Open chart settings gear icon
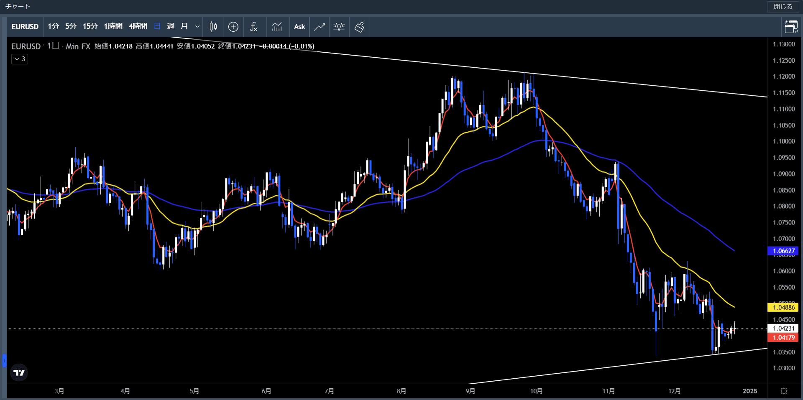The image size is (803, 400). [784, 391]
